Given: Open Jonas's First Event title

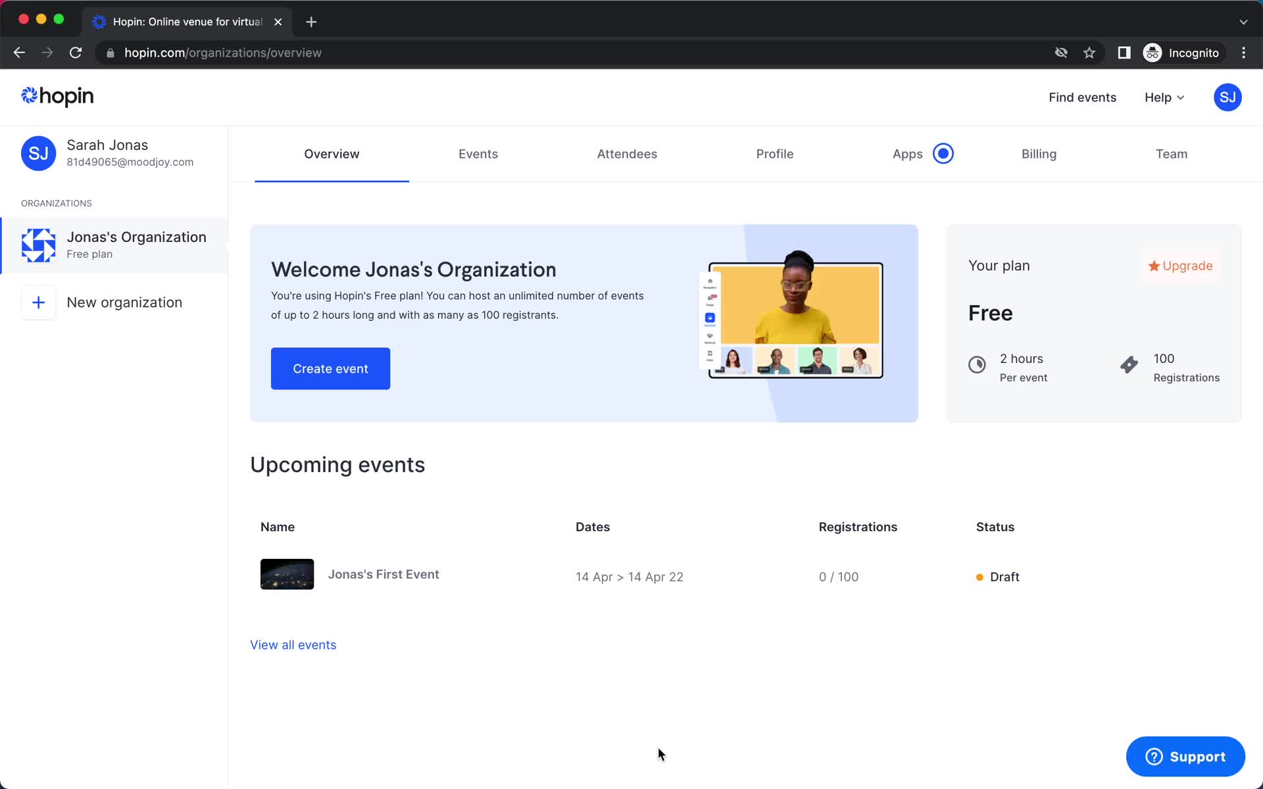Looking at the screenshot, I should (384, 574).
